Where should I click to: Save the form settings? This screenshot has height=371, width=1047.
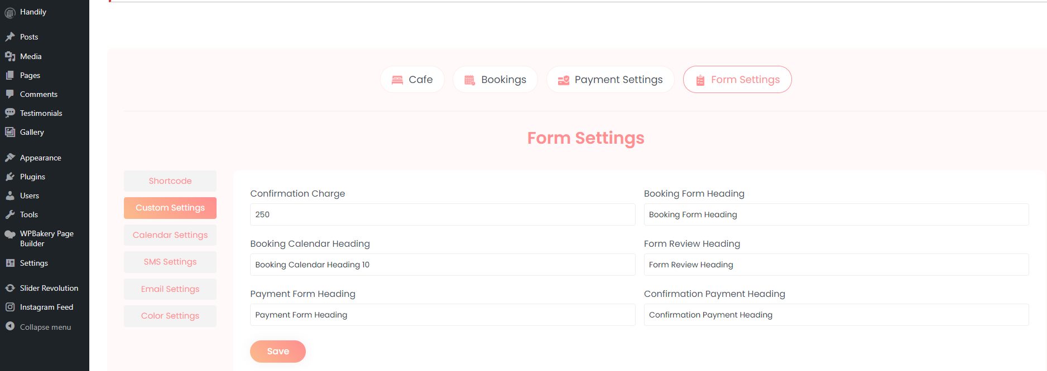pyautogui.click(x=278, y=352)
